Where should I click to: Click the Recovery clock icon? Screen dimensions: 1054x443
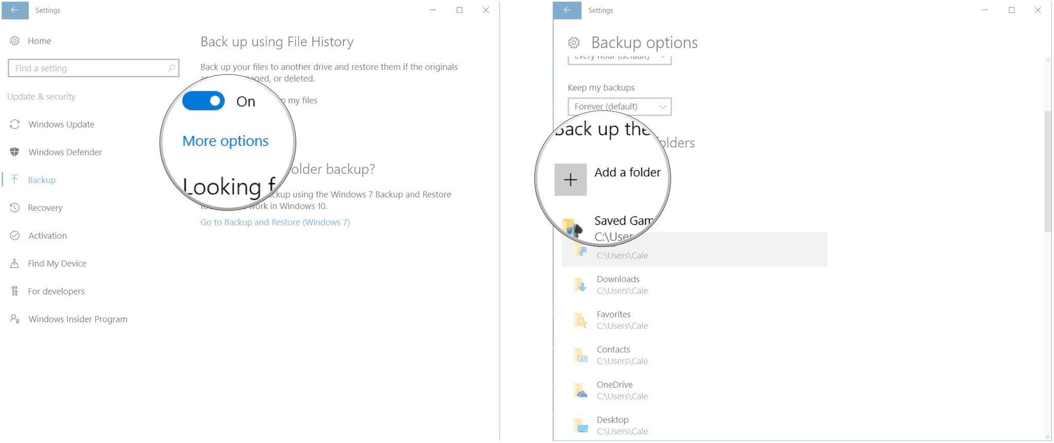pyautogui.click(x=15, y=208)
